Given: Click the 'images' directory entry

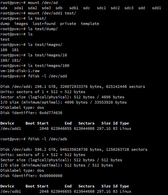Looking at the screenshot, I should 21,24.
